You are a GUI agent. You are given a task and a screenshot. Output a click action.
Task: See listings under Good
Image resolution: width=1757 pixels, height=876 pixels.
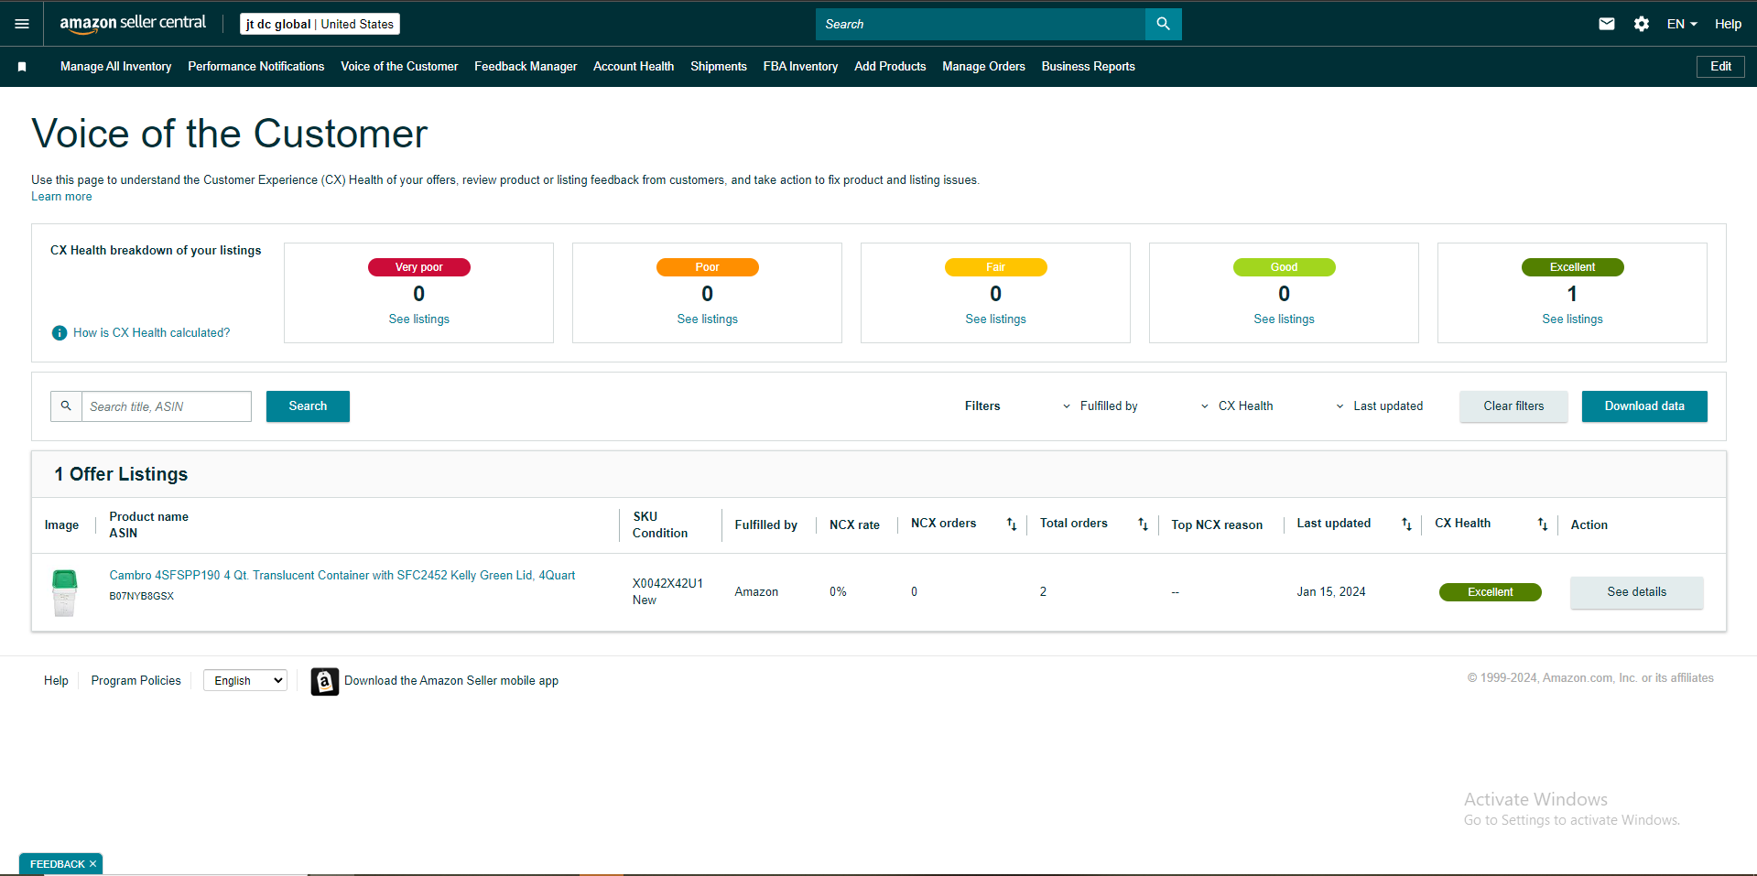coord(1285,319)
